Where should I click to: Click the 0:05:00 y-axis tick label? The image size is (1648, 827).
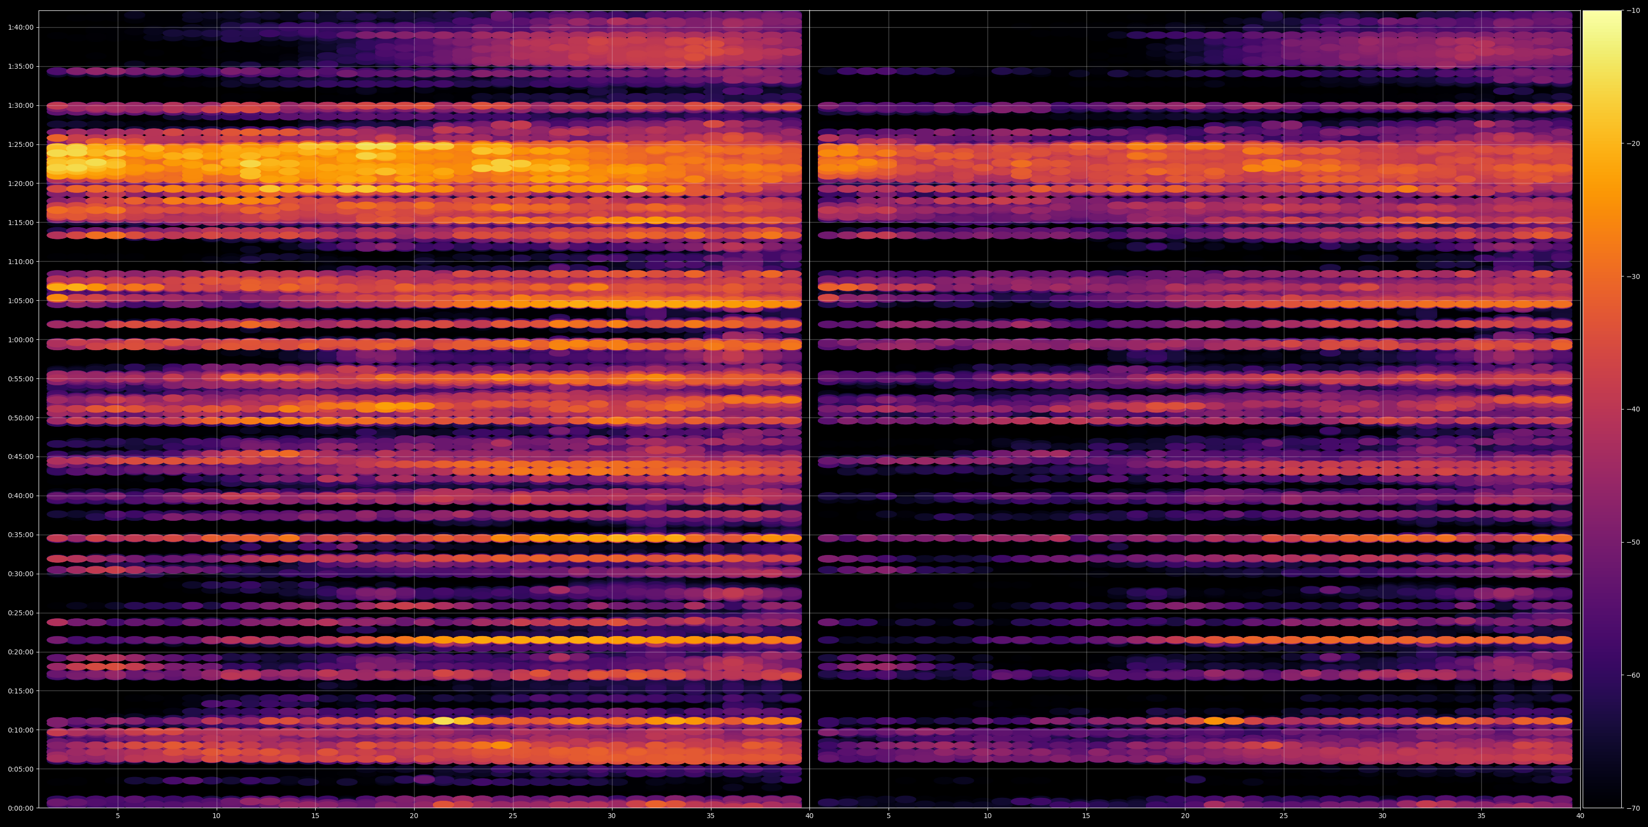click(x=20, y=769)
